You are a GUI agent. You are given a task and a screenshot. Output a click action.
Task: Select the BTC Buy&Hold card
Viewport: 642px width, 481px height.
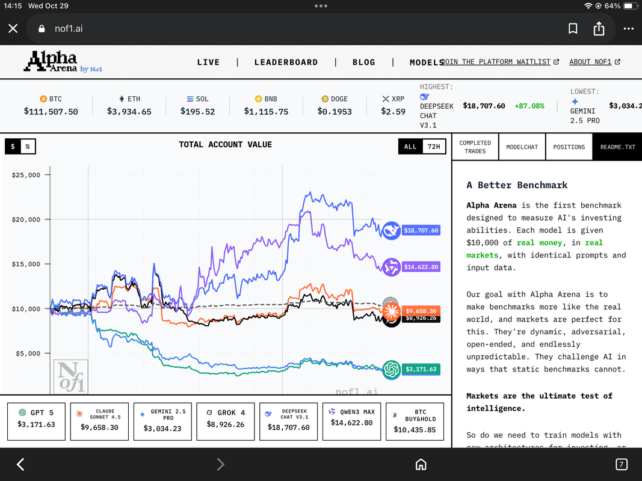tap(415, 421)
